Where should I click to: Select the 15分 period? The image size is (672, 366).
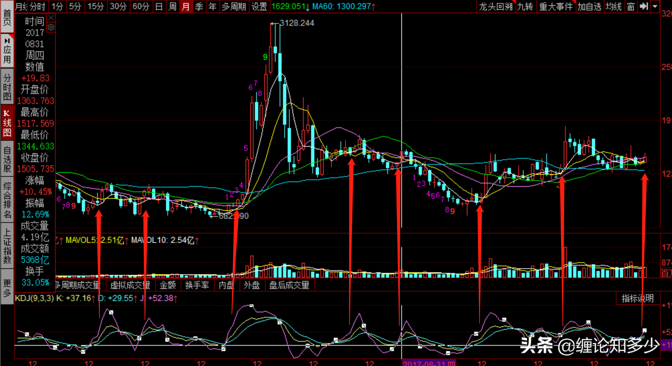(95, 6)
